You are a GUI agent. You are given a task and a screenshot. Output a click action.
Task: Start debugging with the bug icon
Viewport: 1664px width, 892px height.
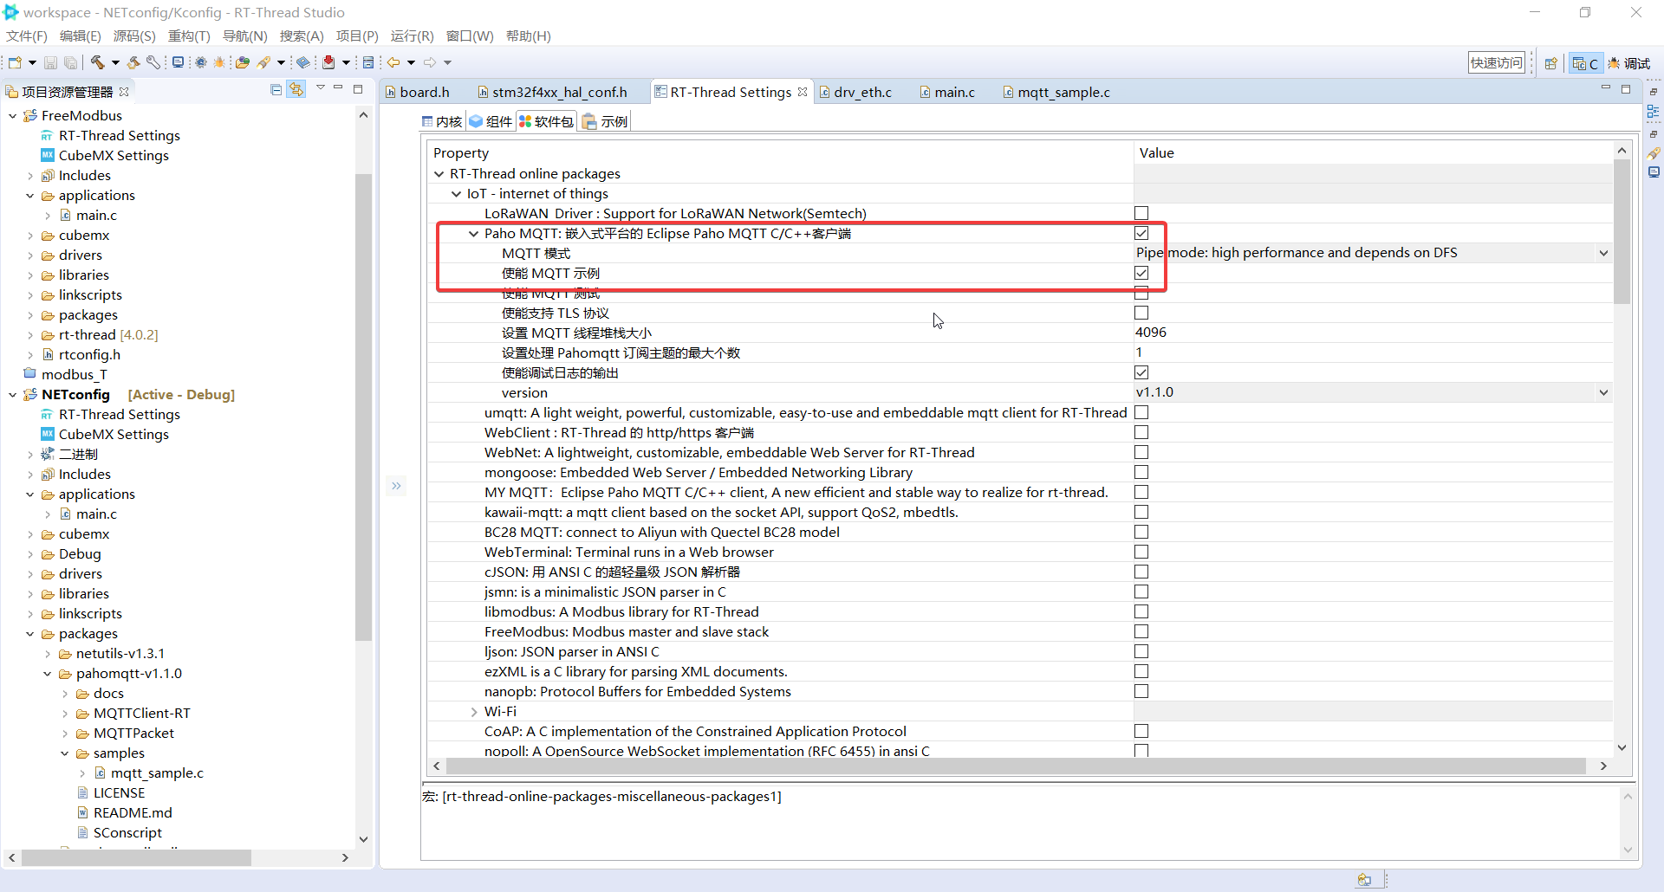pyautogui.click(x=219, y=62)
